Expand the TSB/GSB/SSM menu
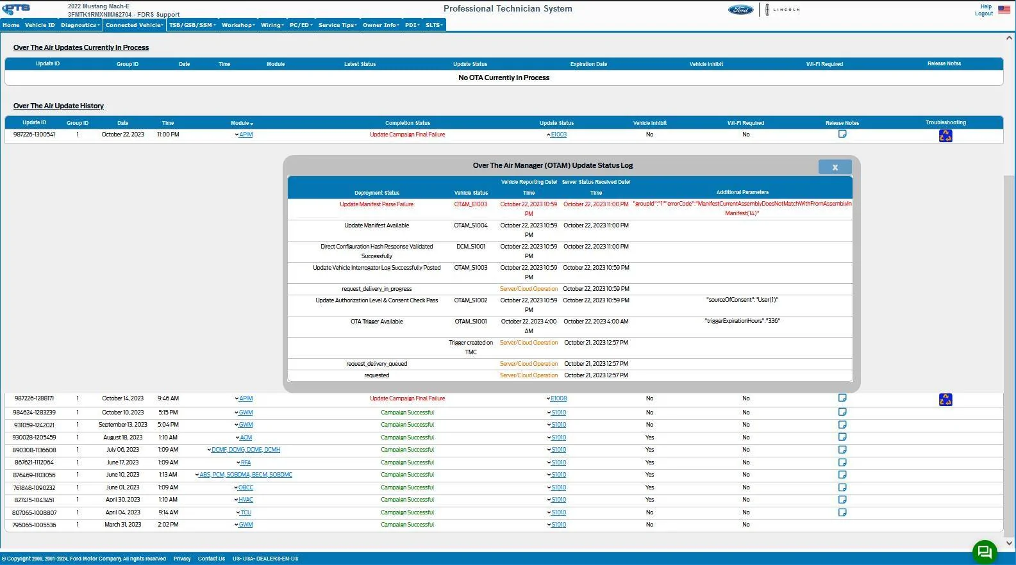1016x565 pixels. 192,25
